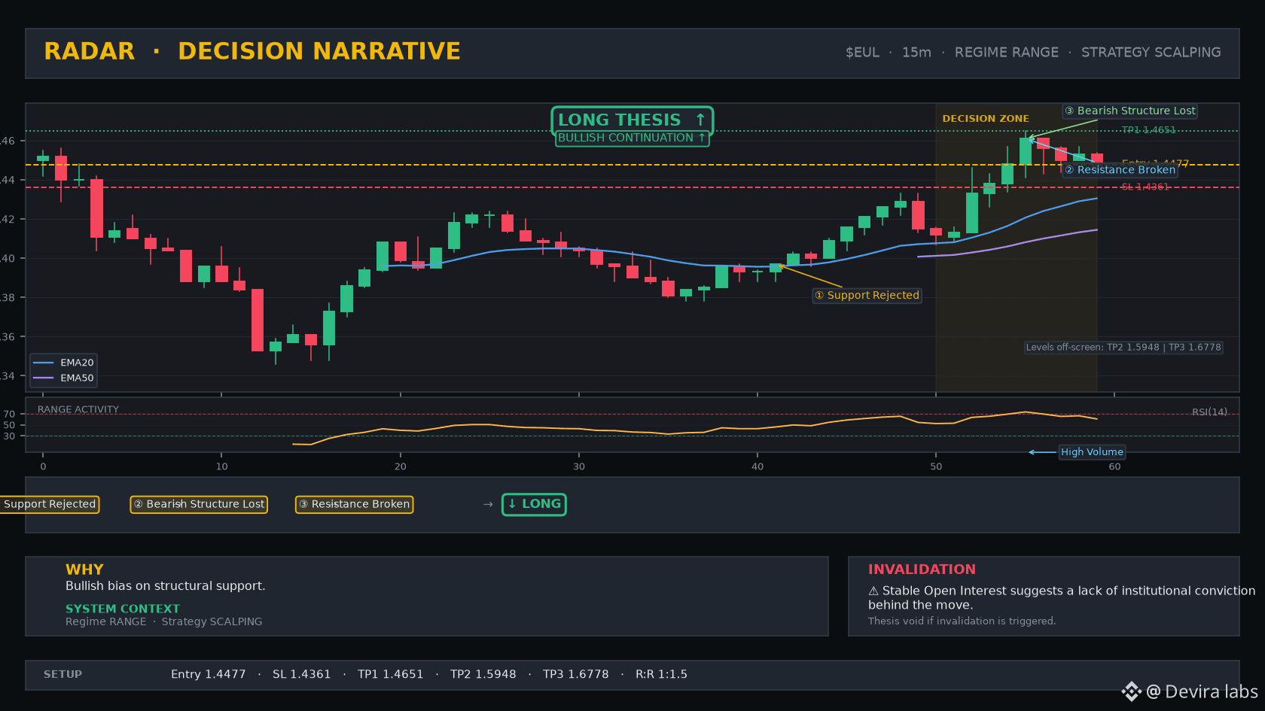The height and width of the screenshot is (711, 1265).
Task: Click the EMA20 blue line legend entry
Action: pos(63,363)
